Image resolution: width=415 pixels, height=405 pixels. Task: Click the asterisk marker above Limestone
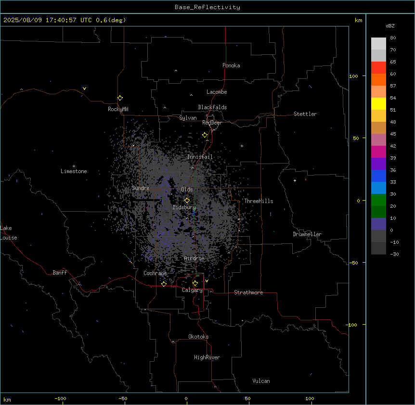click(74, 166)
